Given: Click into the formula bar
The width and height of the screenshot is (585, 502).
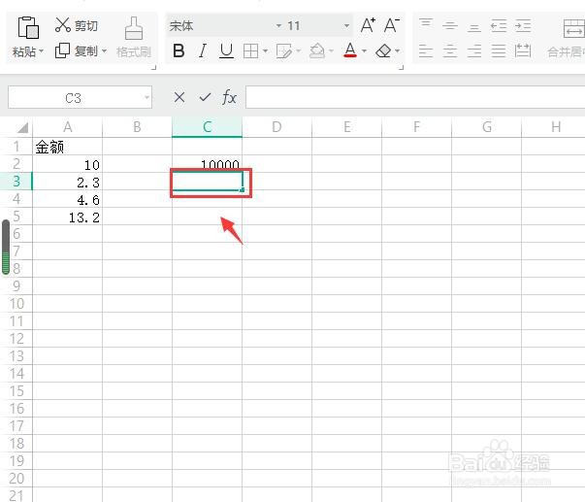Looking at the screenshot, I should (x=415, y=97).
